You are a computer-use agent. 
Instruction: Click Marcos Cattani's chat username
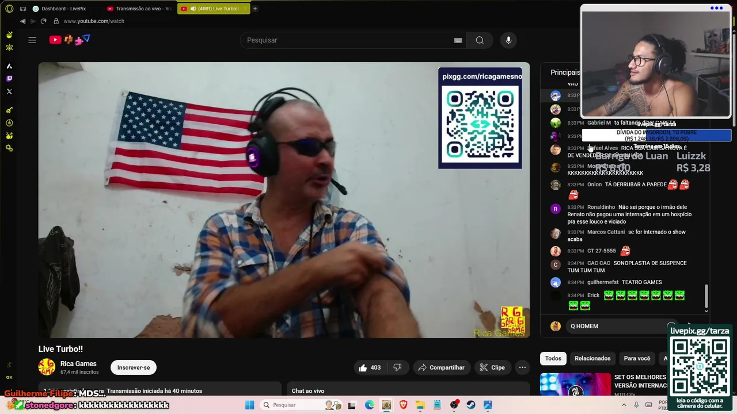pos(606,232)
